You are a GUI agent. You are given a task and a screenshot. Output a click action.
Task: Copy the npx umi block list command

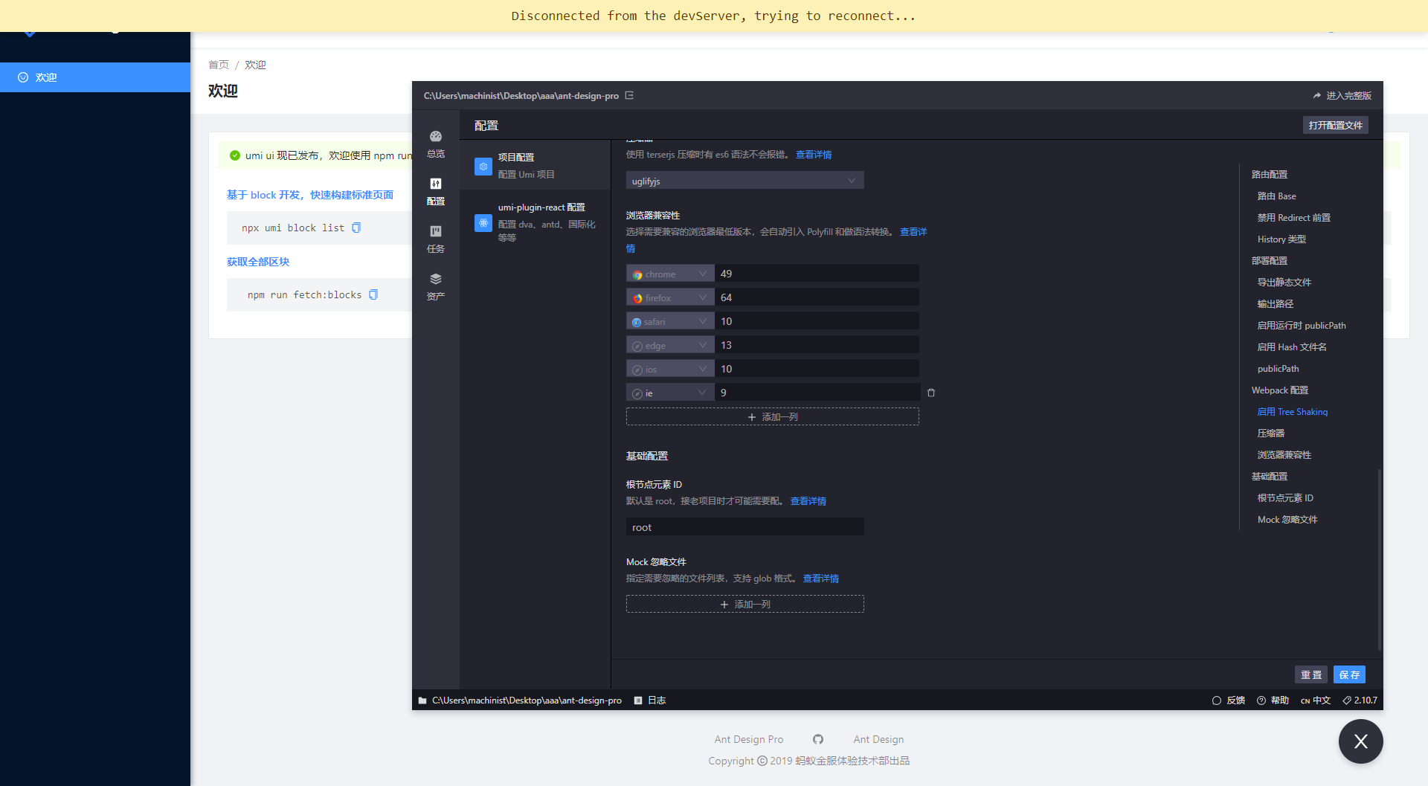pyautogui.click(x=356, y=228)
